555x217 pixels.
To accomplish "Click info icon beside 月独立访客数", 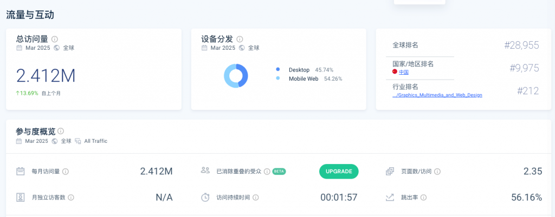I will pos(71,197).
